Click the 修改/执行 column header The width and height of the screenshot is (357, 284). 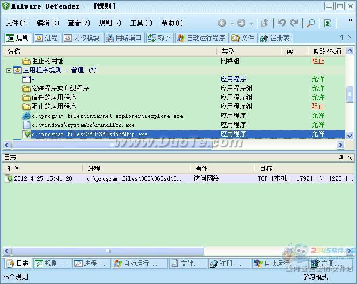327,51
